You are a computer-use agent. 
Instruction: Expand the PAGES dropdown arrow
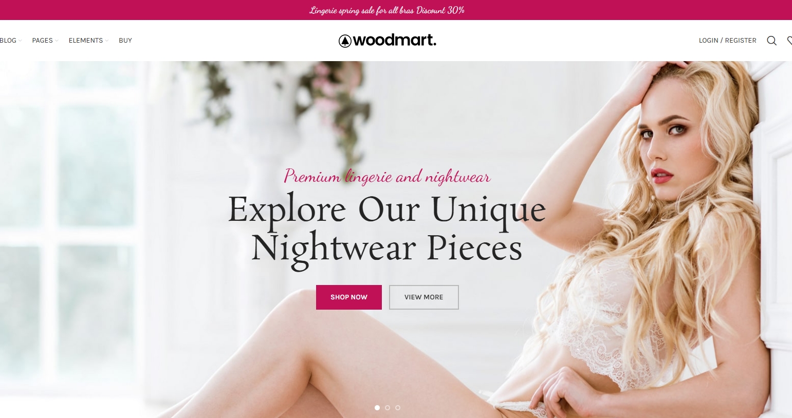click(57, 41)
